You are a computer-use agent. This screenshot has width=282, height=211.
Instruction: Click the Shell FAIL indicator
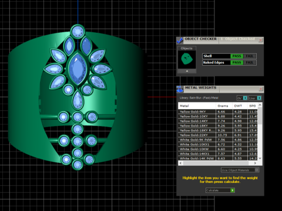point(250,56)
